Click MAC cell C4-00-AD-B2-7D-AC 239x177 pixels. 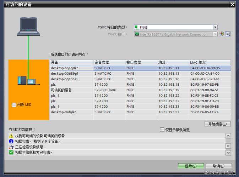tap(210, 79)
